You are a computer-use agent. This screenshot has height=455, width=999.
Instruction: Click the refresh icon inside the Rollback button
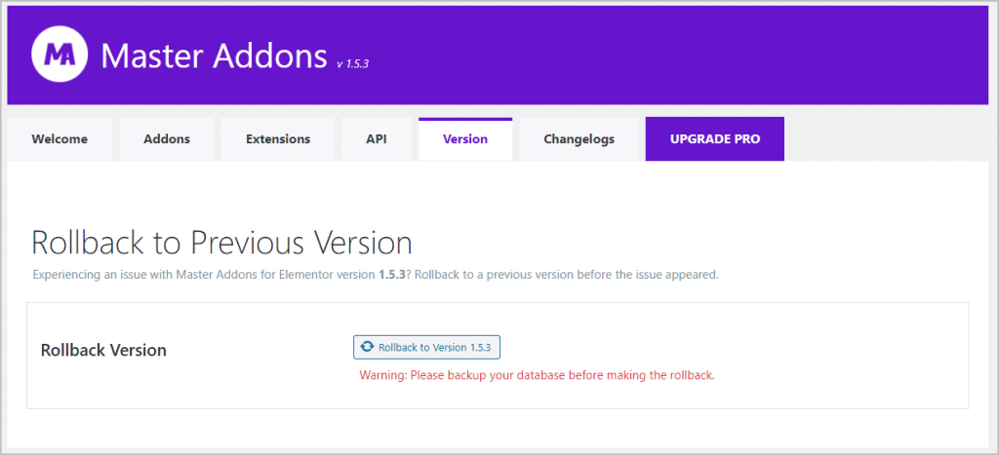tap(367, 347)
